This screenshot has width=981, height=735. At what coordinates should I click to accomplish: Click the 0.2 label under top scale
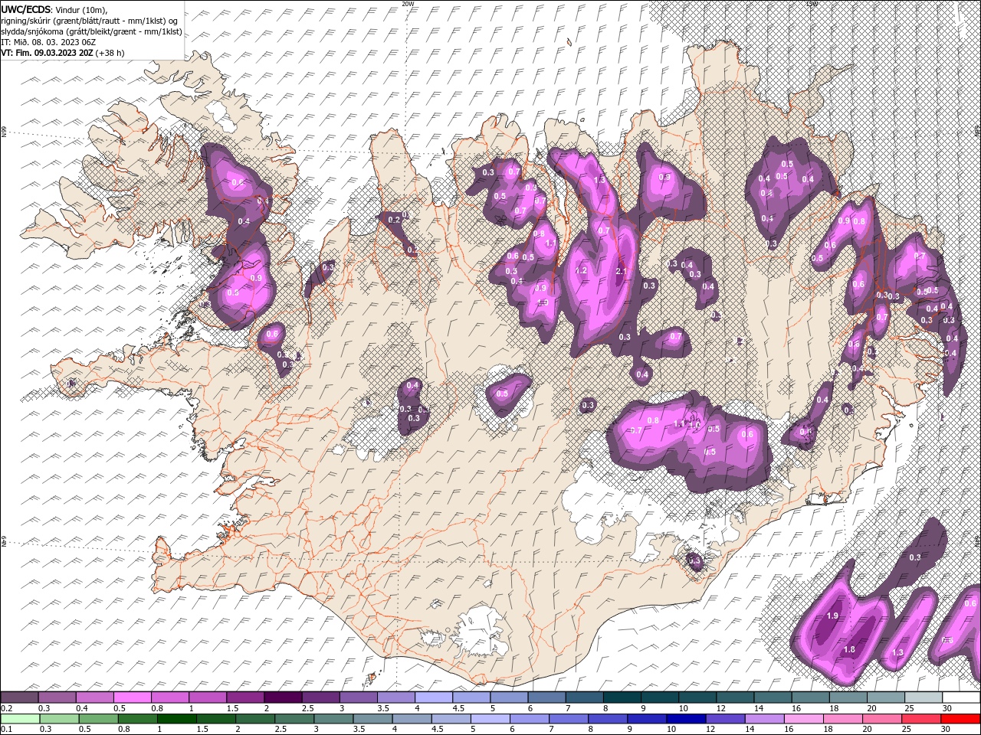[6, 708]
